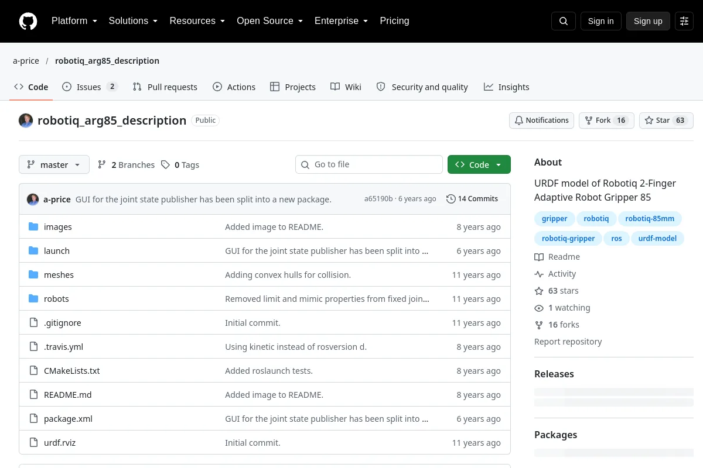Expand the Solutions menu
703x468 pixels.
pyautogui.click(x=134, y=21)
